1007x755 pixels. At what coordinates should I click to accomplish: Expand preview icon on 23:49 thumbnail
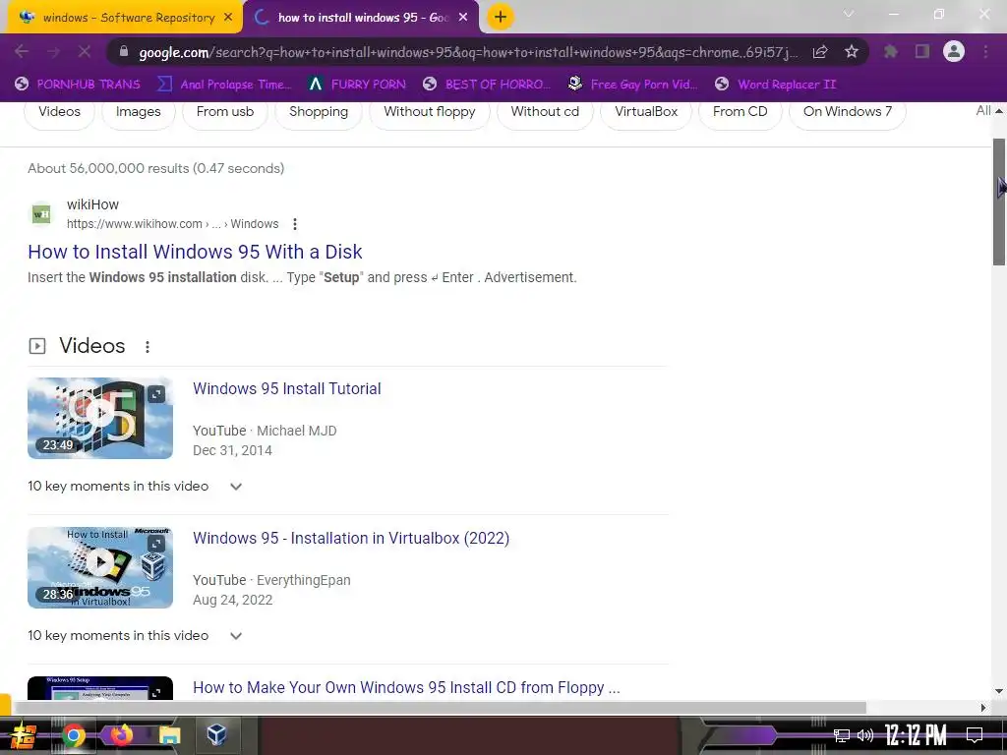(x=156, y=394)
